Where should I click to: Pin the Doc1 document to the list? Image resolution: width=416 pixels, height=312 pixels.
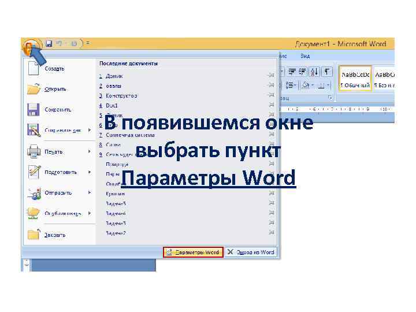[271, 105]
